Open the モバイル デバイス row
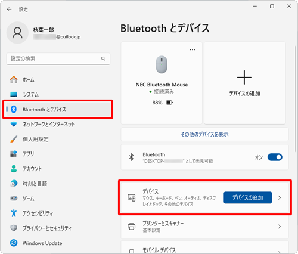The width and height of the screenshot is (298, 254). tap(204, 247)
